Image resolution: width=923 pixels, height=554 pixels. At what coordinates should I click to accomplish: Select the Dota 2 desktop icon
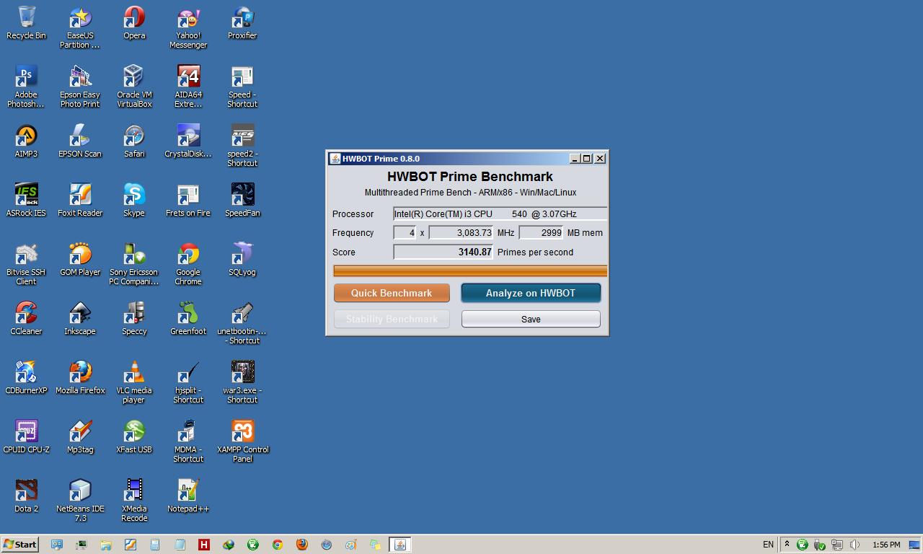click(x=26, y=496)
